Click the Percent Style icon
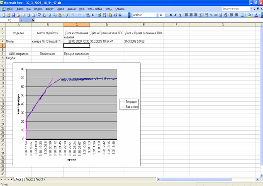263x186 pixels. point(211,15)
